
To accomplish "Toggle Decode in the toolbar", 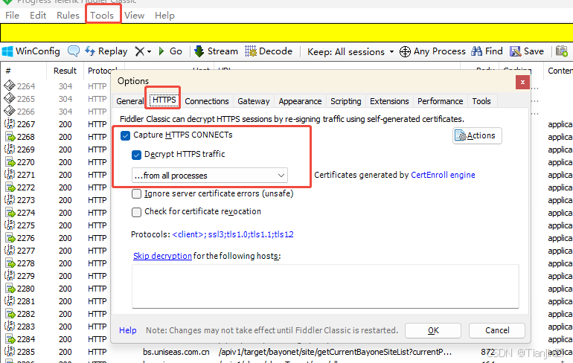I will tap(268, 51).
